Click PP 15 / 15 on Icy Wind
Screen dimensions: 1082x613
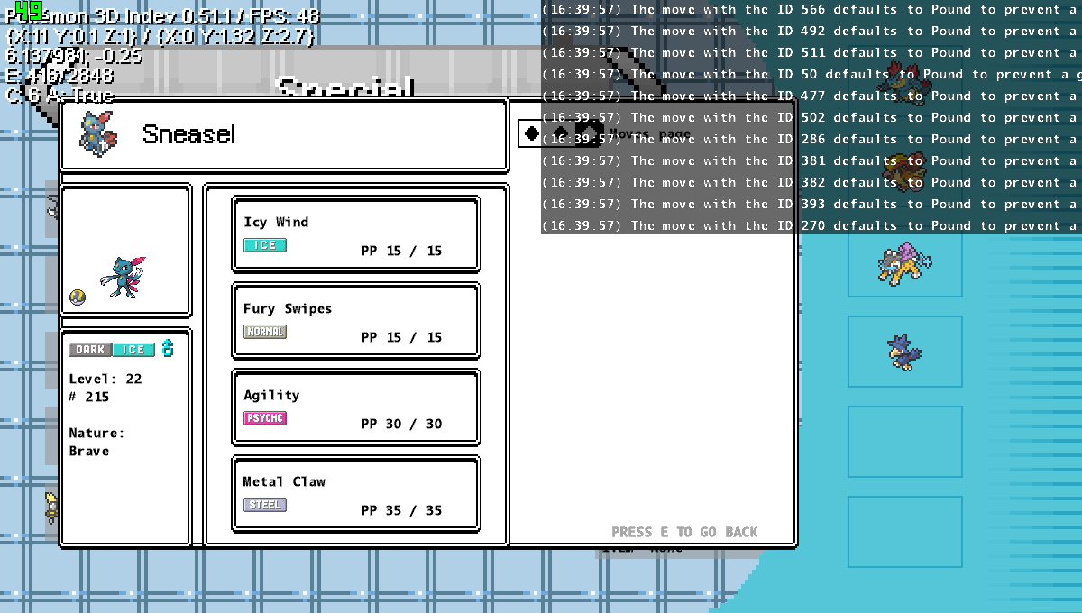coord(401,251)
